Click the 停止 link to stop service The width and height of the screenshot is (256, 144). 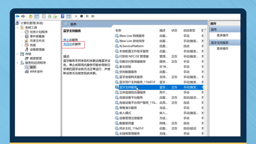click(66, 40)
